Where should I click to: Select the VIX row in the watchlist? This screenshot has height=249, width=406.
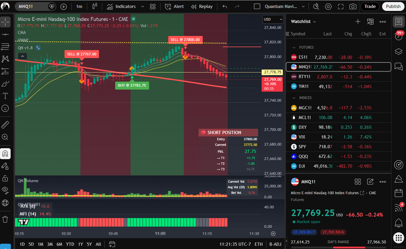(338, 137)
